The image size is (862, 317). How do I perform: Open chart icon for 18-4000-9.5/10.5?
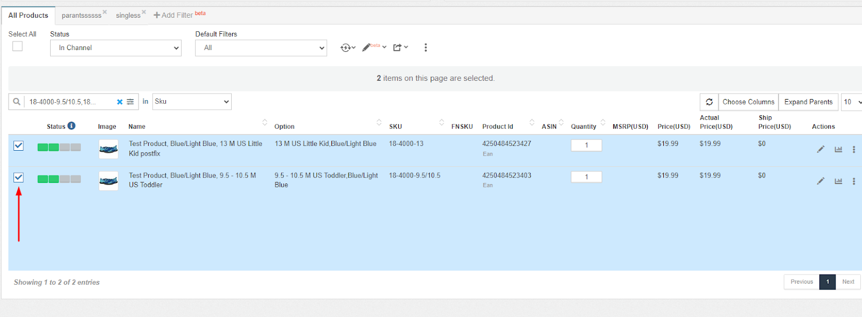pyautogui.click(x=838, y=181)
